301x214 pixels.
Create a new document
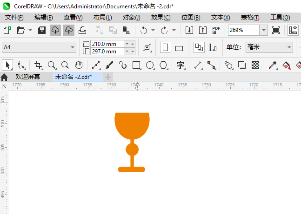7,30
